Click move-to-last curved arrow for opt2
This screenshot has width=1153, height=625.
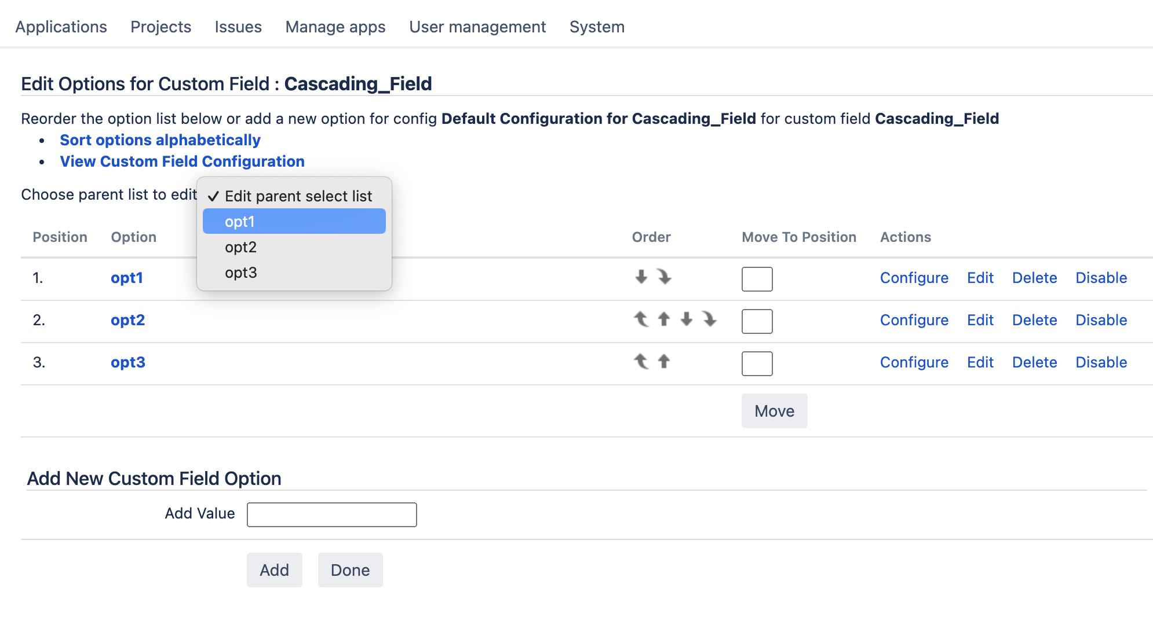[709, 319]
